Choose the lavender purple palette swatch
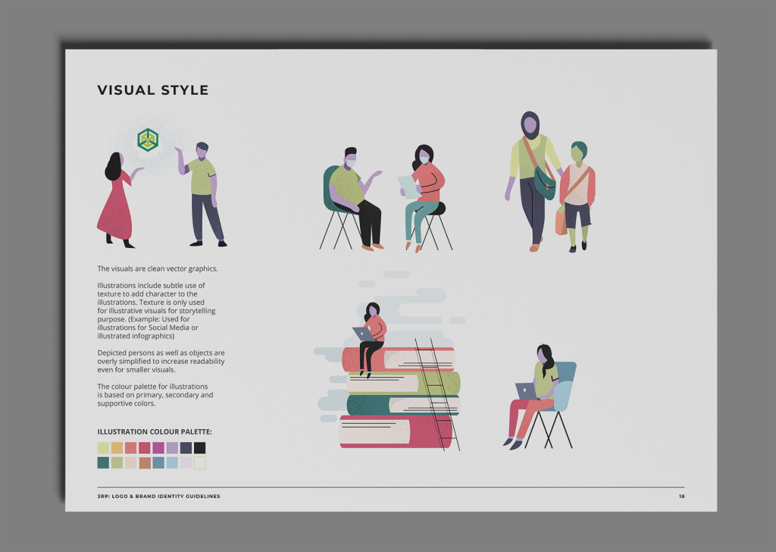The height and width of the screenshot is (552, 776). pos(172,448)
